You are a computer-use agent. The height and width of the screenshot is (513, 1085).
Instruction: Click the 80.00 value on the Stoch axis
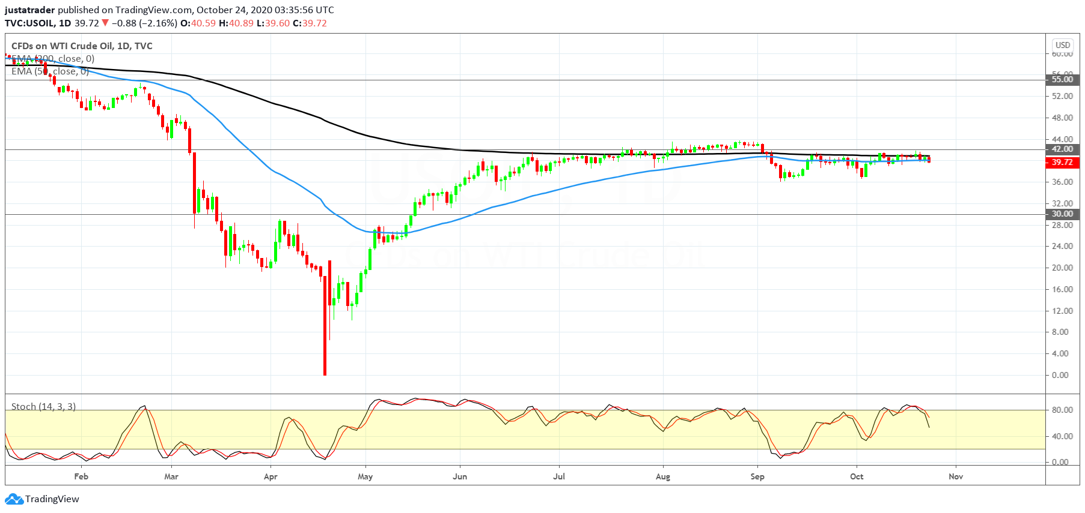pyautogui.click(x=1062, y=410)
